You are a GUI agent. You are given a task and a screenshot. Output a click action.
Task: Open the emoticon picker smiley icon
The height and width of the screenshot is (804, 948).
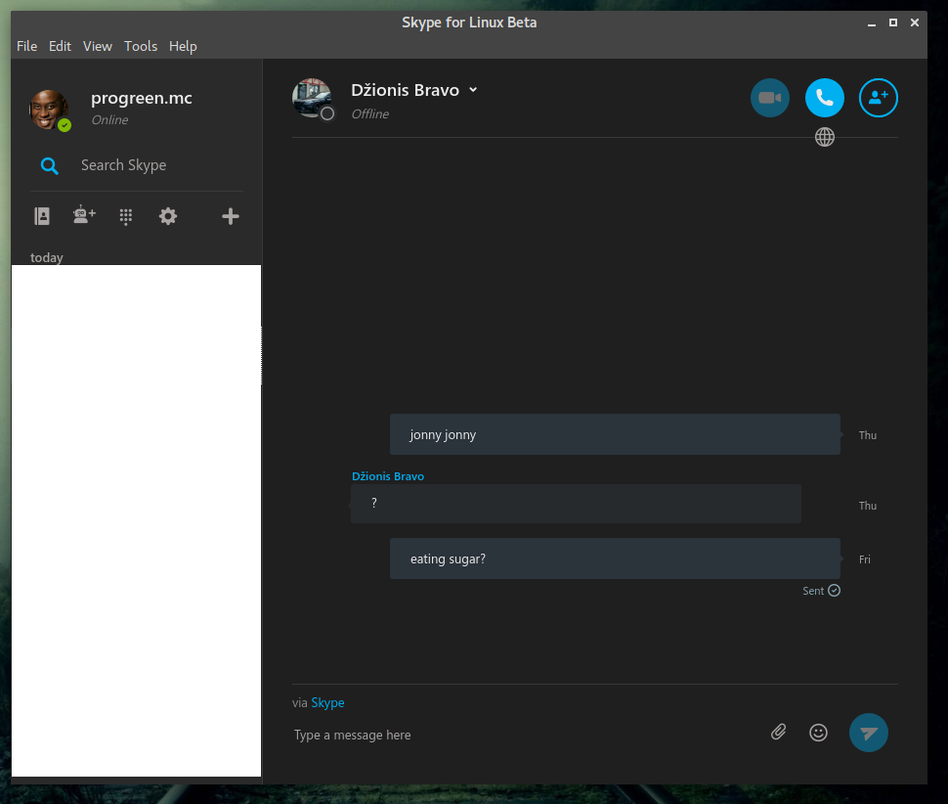click(x=818, y=733)
